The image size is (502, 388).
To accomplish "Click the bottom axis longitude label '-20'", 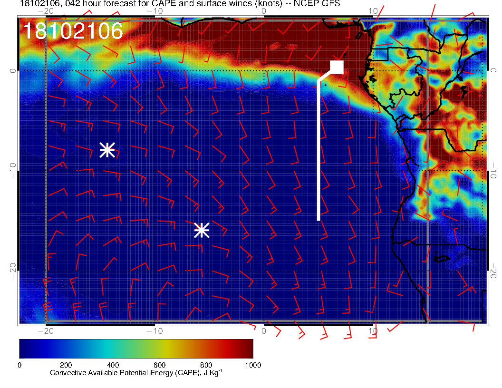I will click(46, 331).
